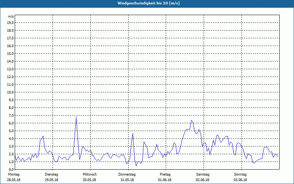Select the '4,0' y-axis label
Viewport: 294px width, 184px height.
coord(11,139)
